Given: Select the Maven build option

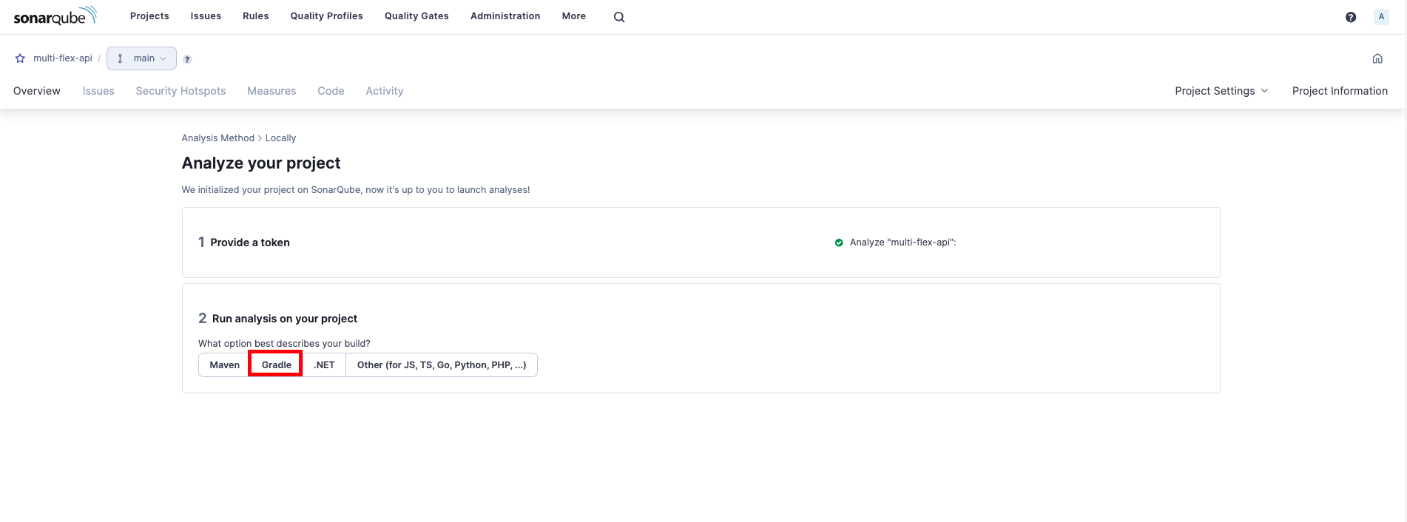Looking at the screenshot, I should [224, 365].
